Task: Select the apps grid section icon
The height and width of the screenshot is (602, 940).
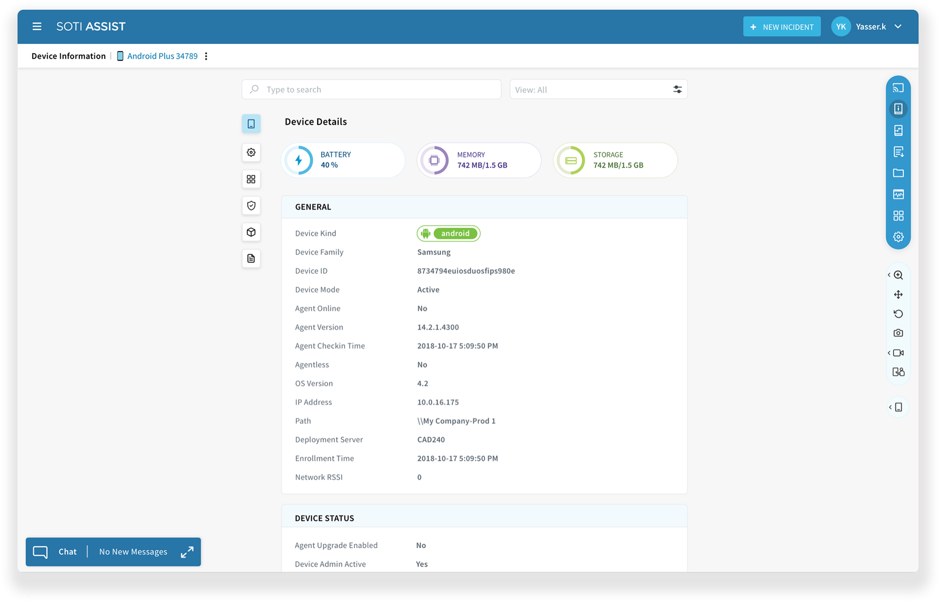Action: coord(251,179)
